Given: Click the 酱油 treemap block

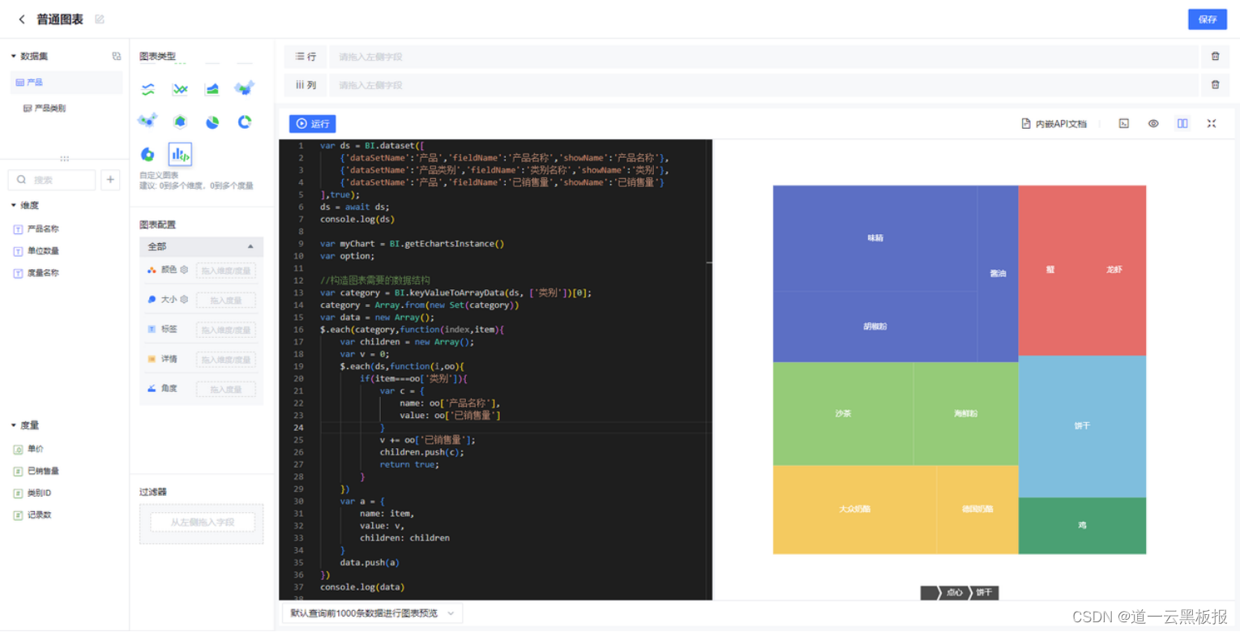Looking at the screenshot, I should 998,274.
